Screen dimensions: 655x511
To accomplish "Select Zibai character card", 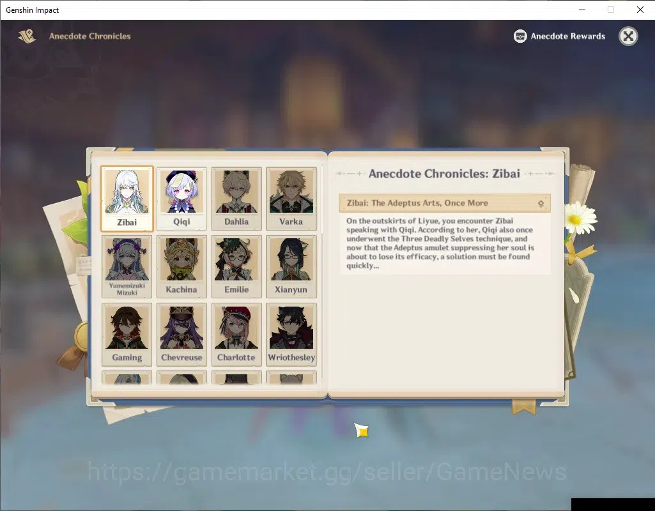I will pyautogui.click(x=127, y=199).
